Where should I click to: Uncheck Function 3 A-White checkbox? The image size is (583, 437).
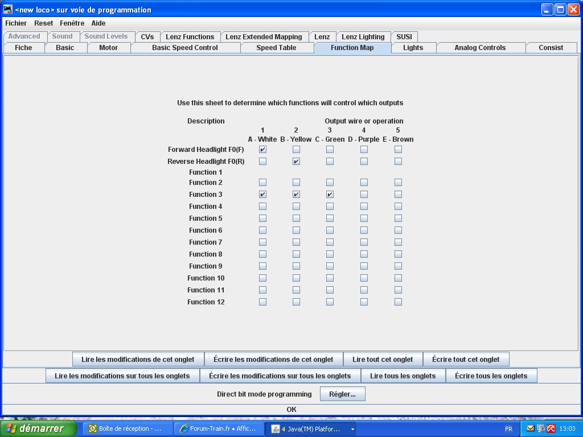pyautogui.click(x=262, y=195)
